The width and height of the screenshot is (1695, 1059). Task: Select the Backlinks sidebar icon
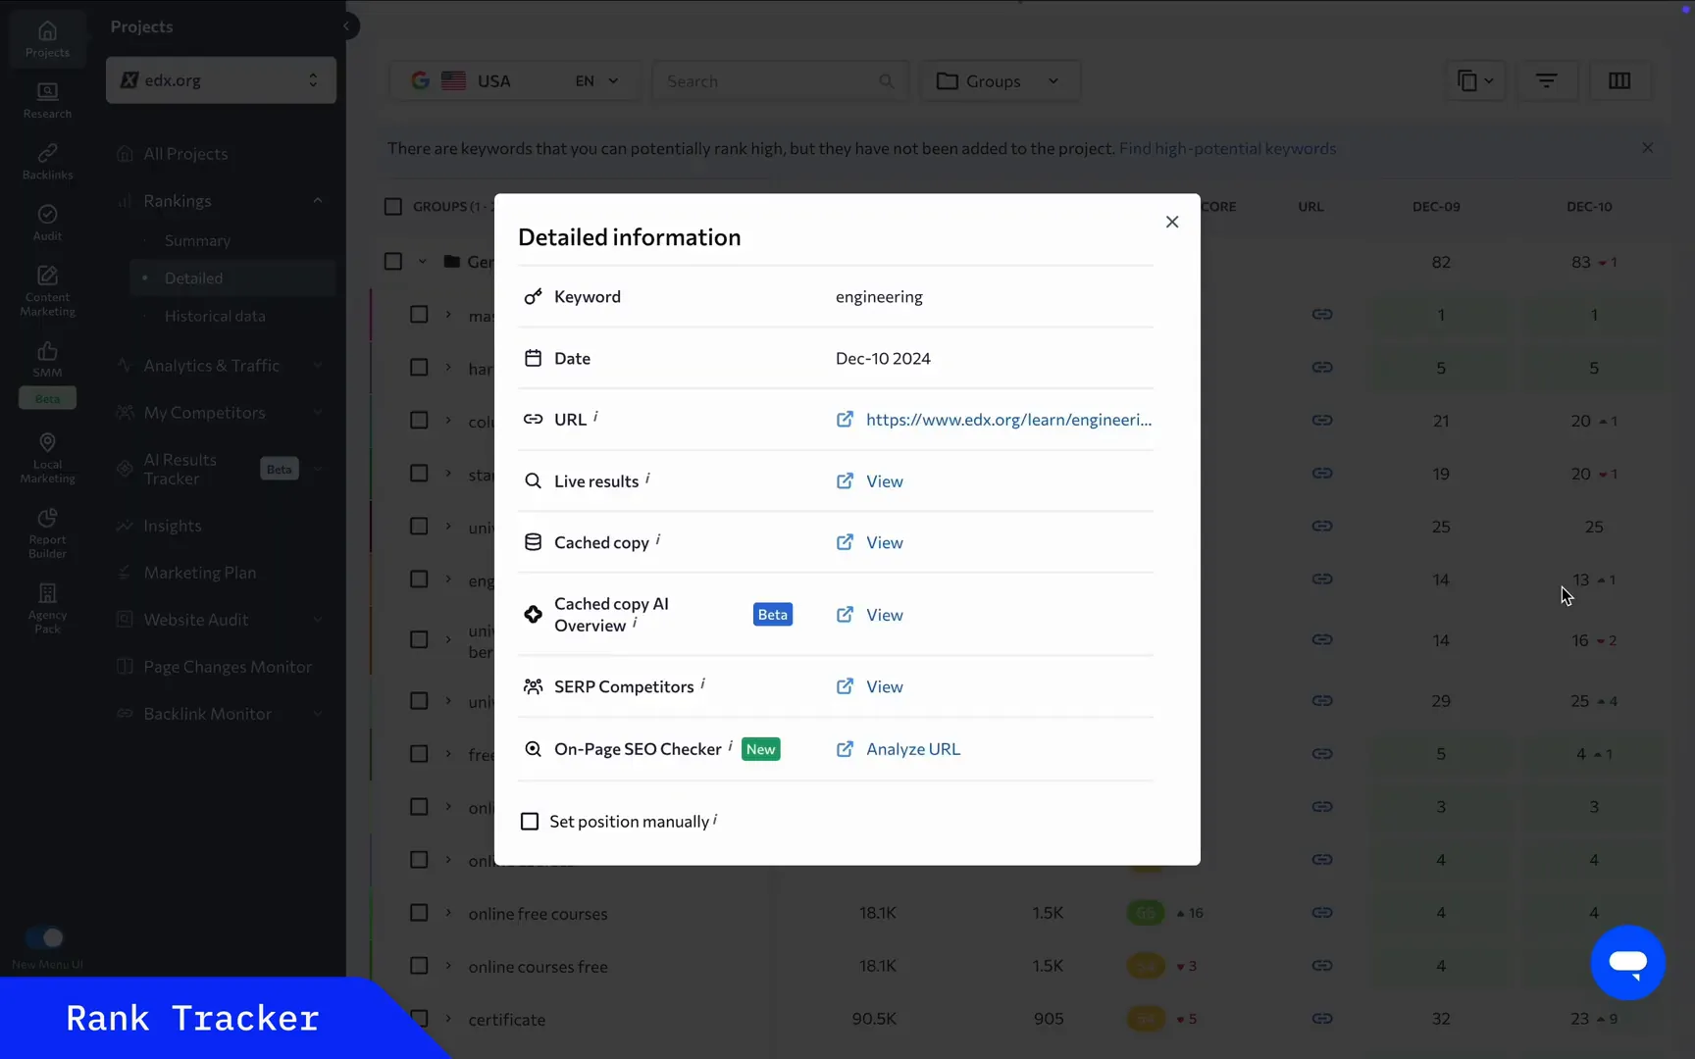47,160
